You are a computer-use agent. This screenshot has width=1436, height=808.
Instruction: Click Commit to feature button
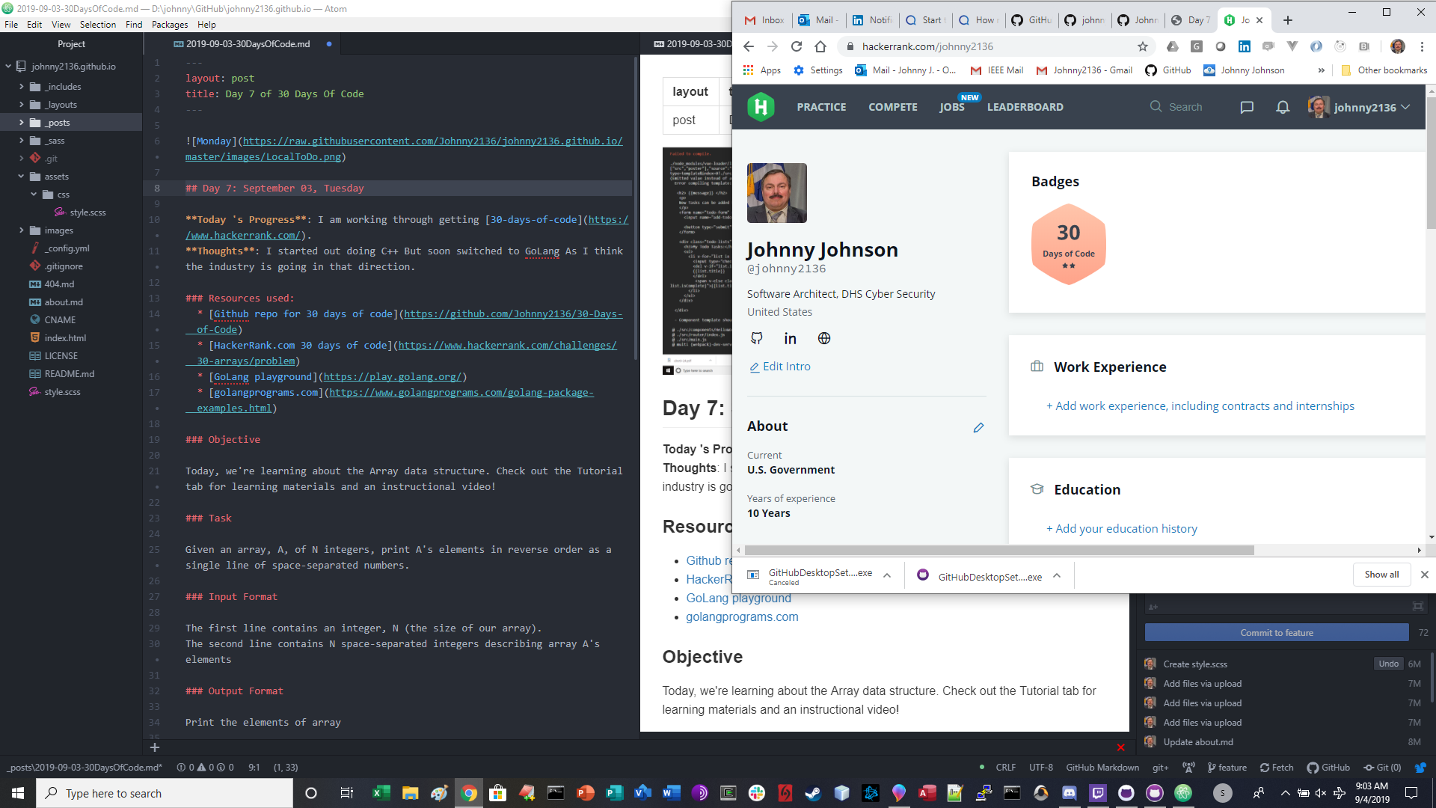click(x=1276, y=632)
